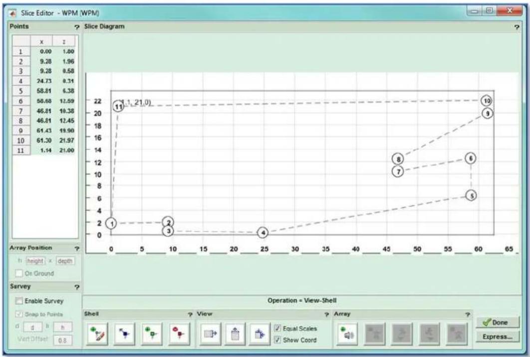Open help for the Slice Diagram panel
This screenshot has height=357, width=530.
click(517, 27)
